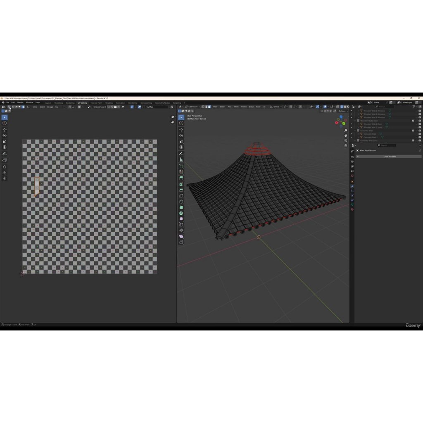Open the properties editor options chevron
This screenshot has height=423, width=423.
coord(420,145)
